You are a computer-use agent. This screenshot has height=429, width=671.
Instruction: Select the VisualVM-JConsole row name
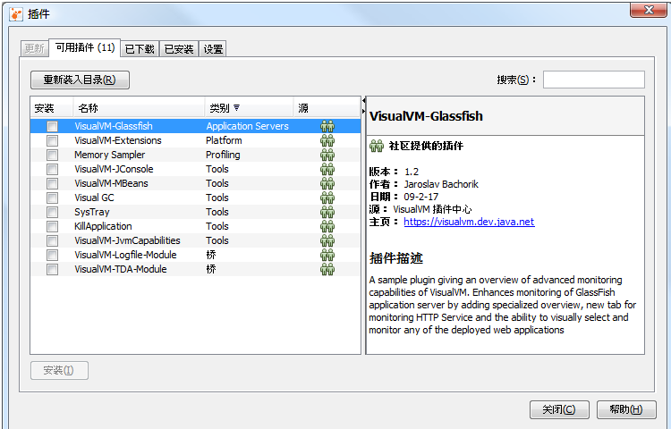[x=114, y=169]
